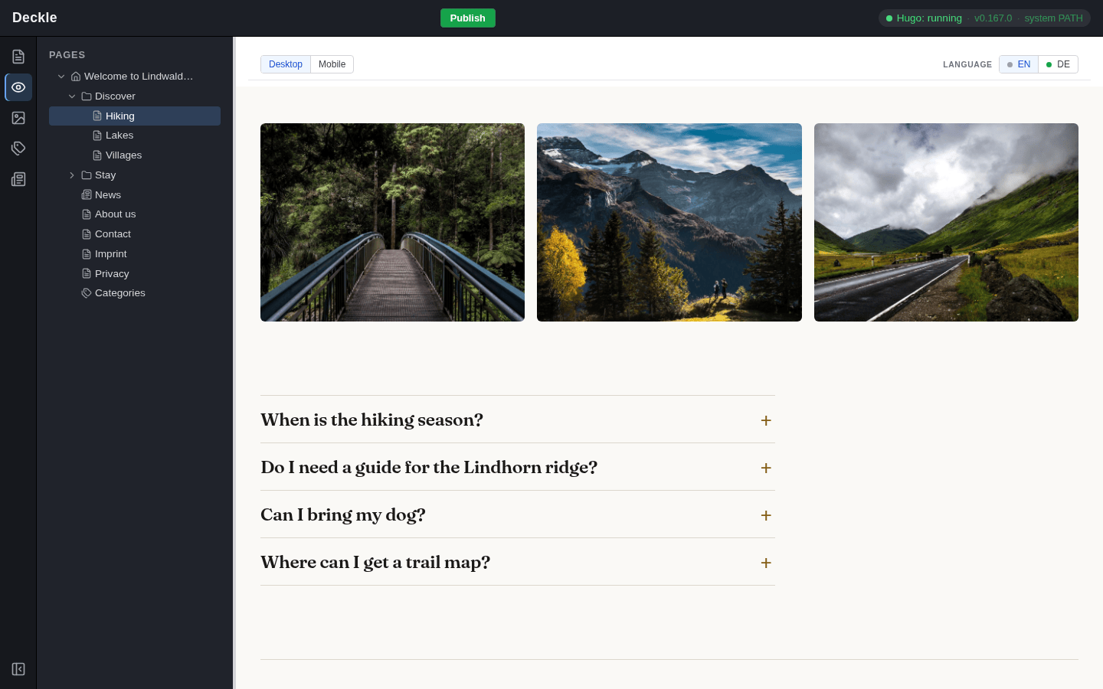Open the Villages page in tree
Screen dimensions: 1103x689
pyautogui.click(x=135, y=155)
